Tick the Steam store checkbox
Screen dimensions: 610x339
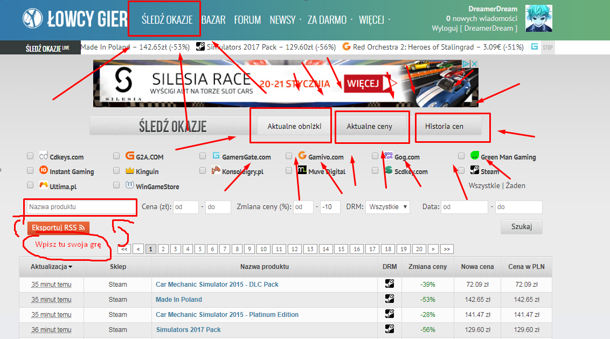coord(461,170)
